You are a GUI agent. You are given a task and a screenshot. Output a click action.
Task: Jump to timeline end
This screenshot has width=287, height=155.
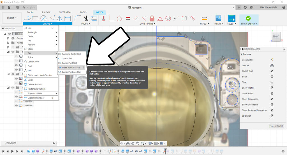[x=22, y=151]
